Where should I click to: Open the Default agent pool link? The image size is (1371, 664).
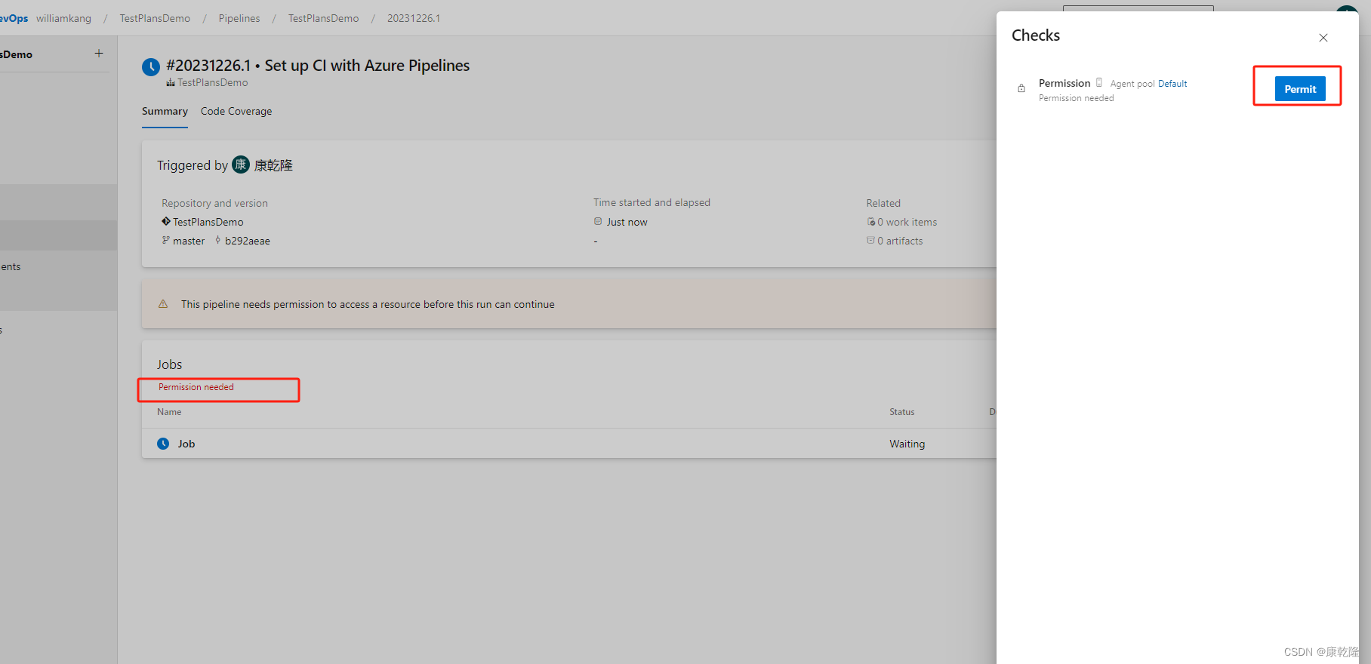point(1172,84)
